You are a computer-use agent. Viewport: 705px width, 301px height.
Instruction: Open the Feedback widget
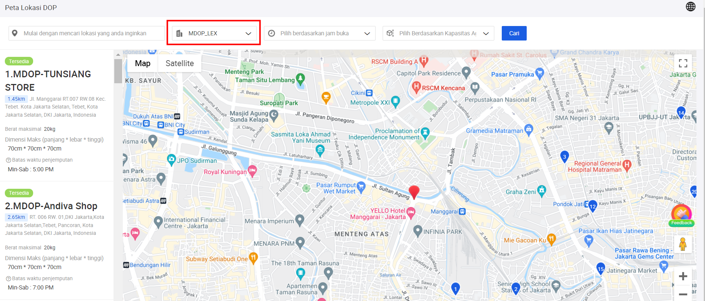[682, 215]
